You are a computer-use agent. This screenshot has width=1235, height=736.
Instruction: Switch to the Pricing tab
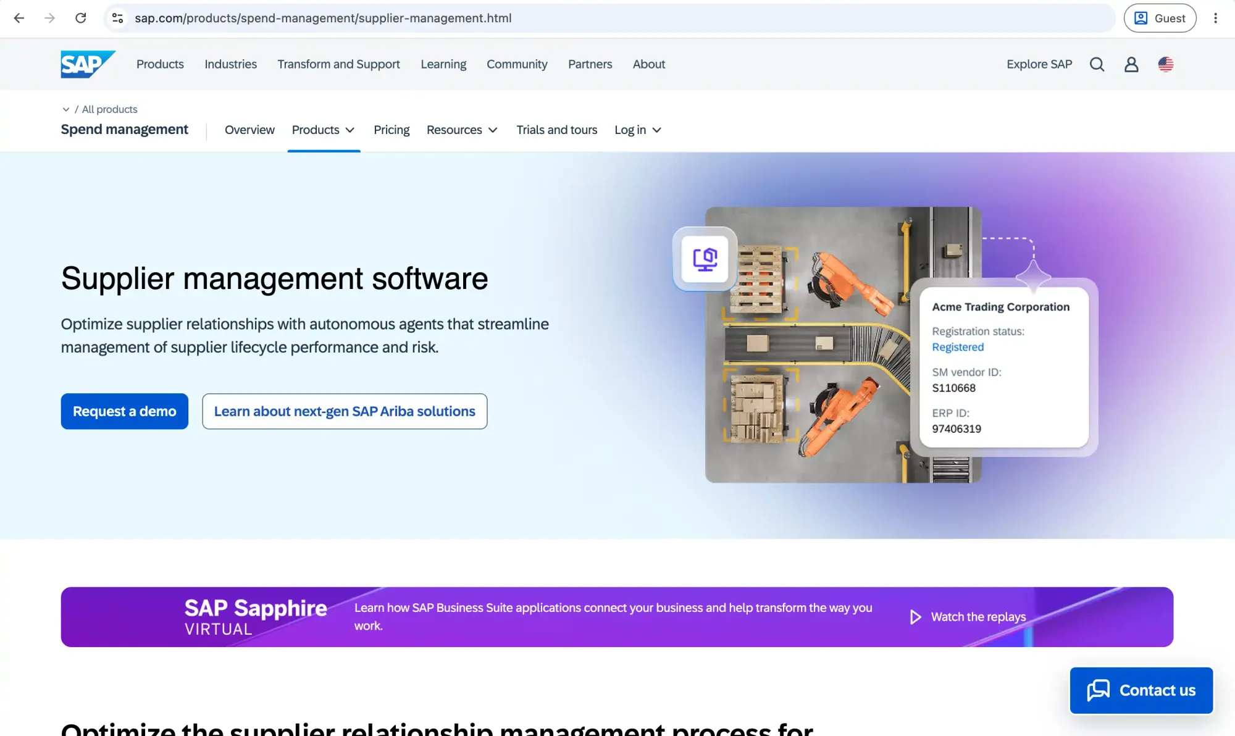tap(391, 130)
